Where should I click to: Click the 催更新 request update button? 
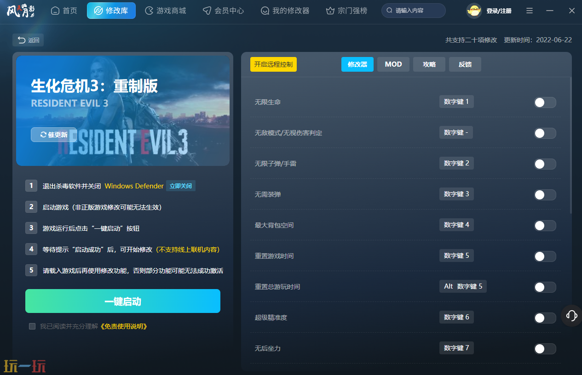(54, 135)
